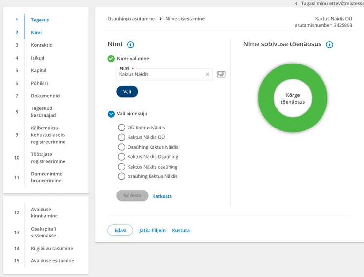Open Käibemaksukohustuslaseks registreerimine step
Viewport: 364px width, 277px height.
click(x=48, y=135)
